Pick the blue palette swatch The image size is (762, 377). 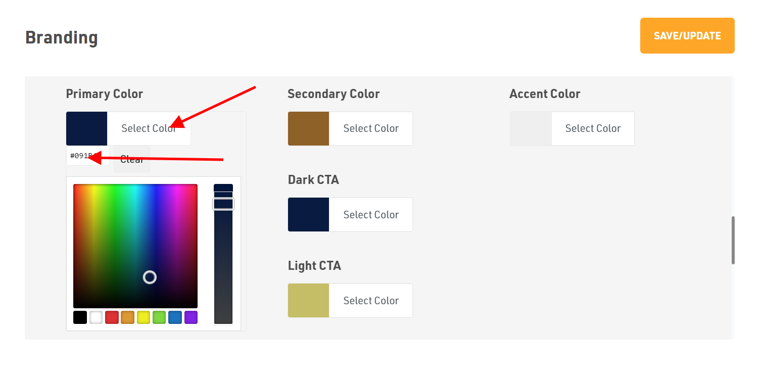click(175, 317)
